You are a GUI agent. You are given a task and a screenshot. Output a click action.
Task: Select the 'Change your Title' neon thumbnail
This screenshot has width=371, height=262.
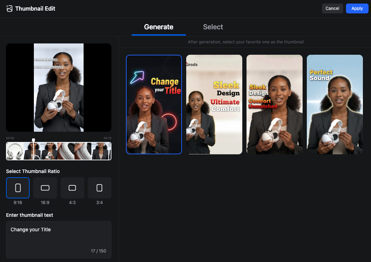154,105
